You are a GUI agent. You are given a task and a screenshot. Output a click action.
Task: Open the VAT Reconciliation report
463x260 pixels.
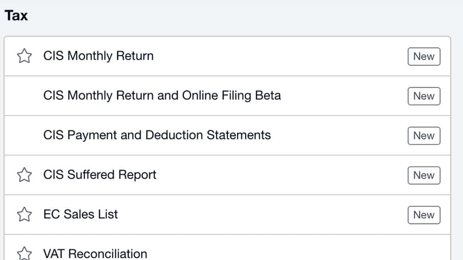[95, 254]
